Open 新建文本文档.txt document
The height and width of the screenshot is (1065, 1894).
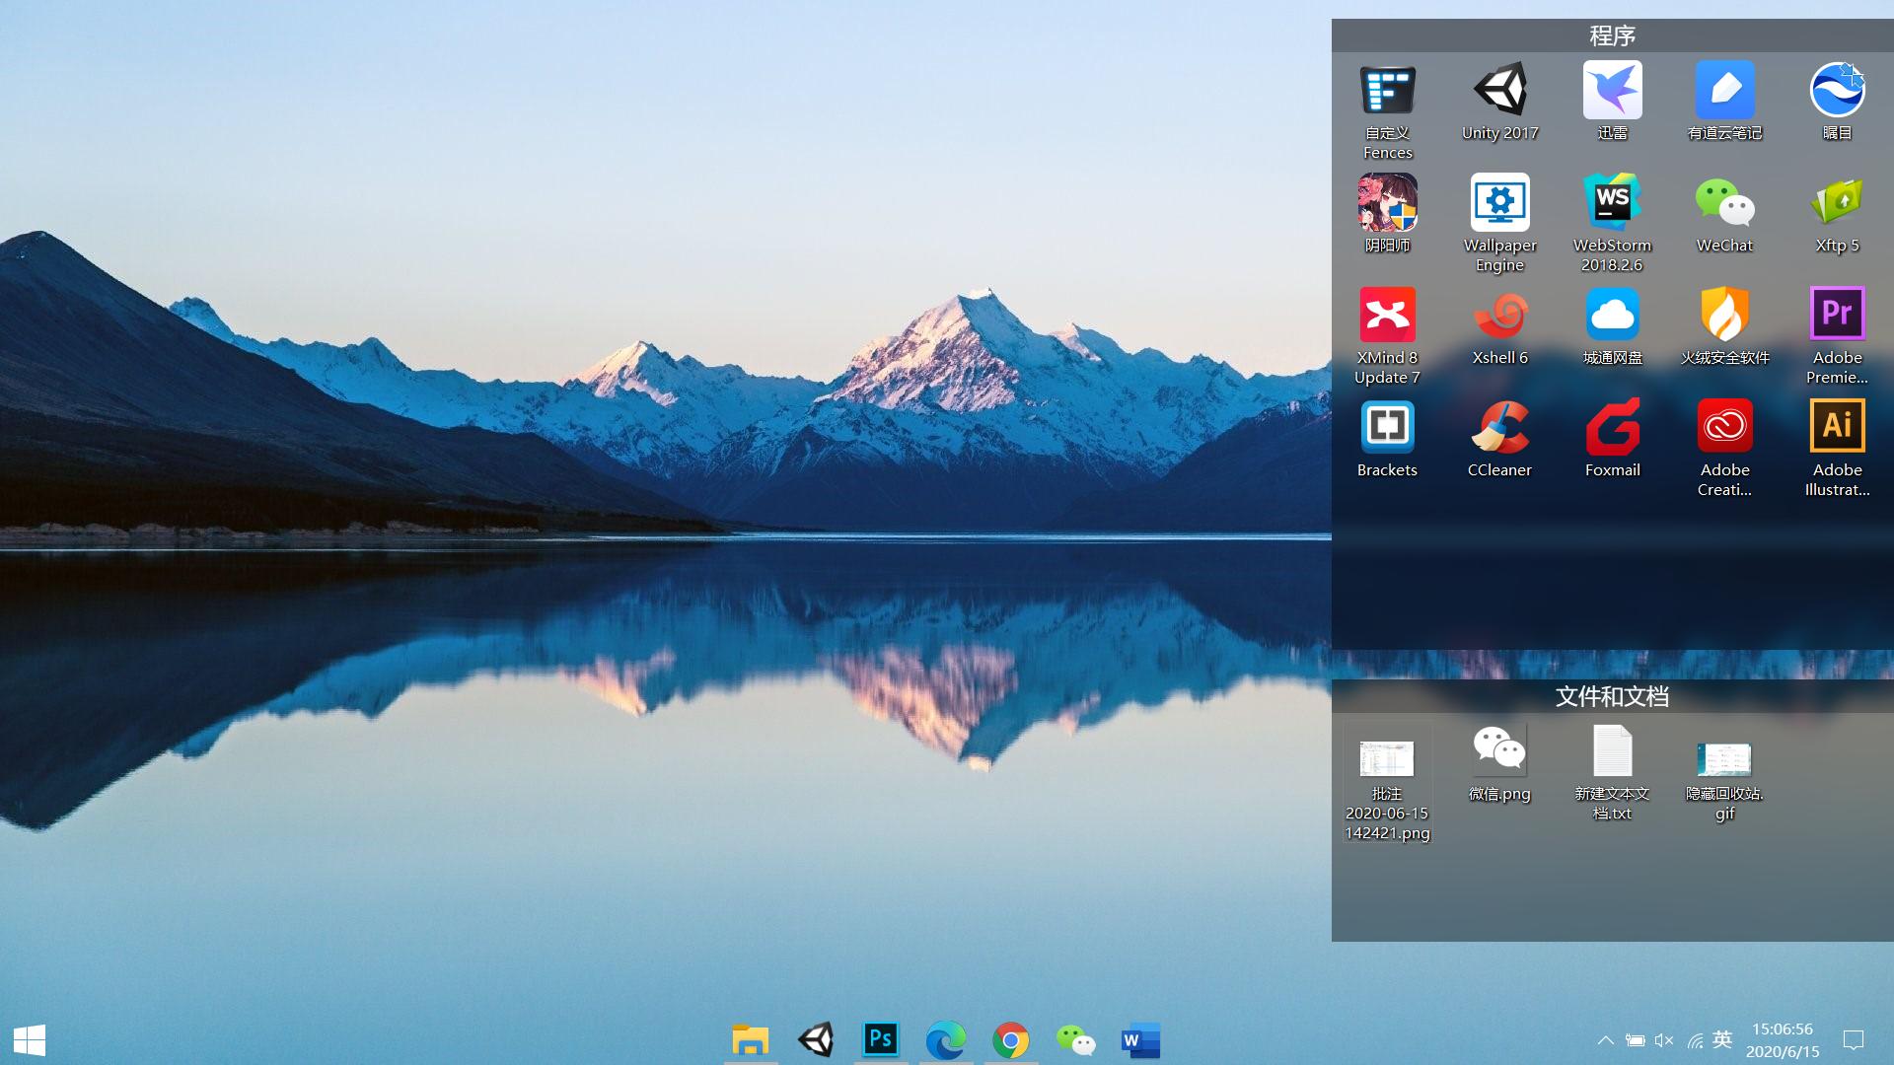pos(1612,752)
